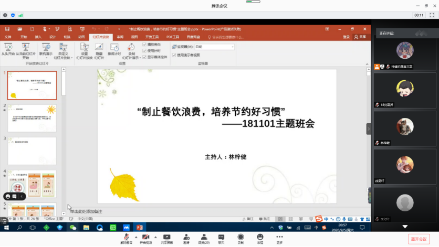Click the redo icon in quick access toolbar
The image size is (439, 247).
[107, 29]
